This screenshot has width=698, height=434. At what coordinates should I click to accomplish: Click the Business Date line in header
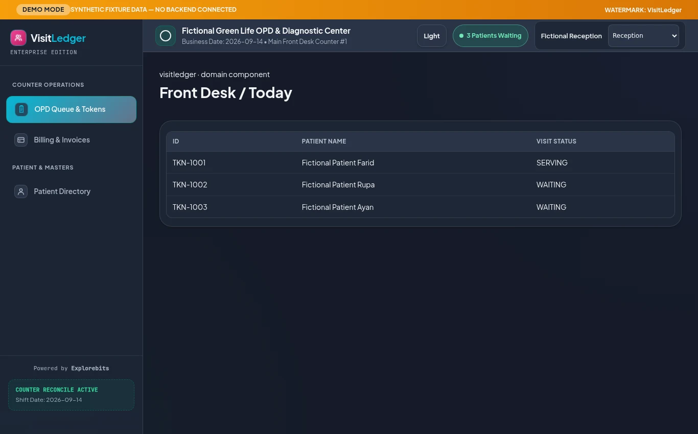pyautogui.click(x=264, y=41)
